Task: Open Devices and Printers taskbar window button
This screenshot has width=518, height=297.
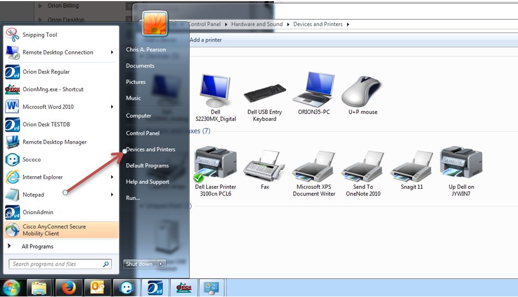Action: pyautogui.click(x=211, y=288)
